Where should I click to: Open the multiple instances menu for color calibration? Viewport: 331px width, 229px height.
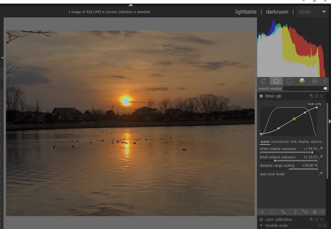point(311,220)
